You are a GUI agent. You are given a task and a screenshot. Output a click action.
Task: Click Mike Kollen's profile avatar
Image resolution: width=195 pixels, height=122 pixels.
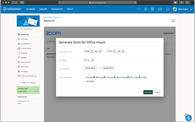175,9
